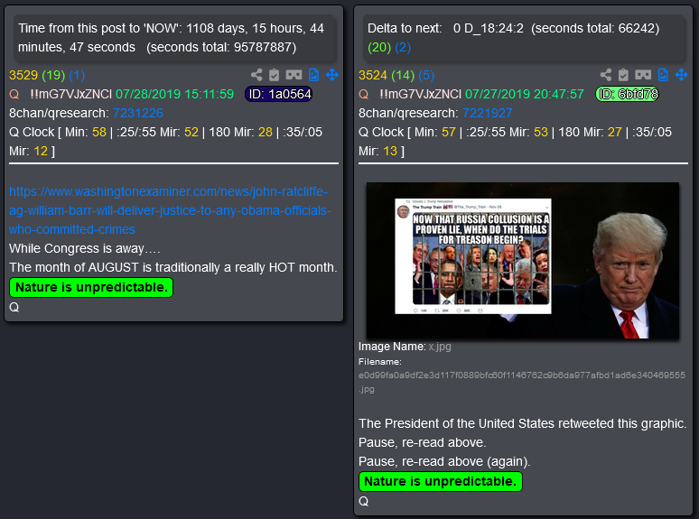Click the share icon on post 3524
The height and width of the screenshot is (519, 699).
pyautogui.click(x=606, y=75)
